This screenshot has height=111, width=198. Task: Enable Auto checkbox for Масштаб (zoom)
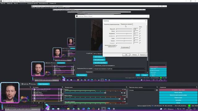point(140,29)
